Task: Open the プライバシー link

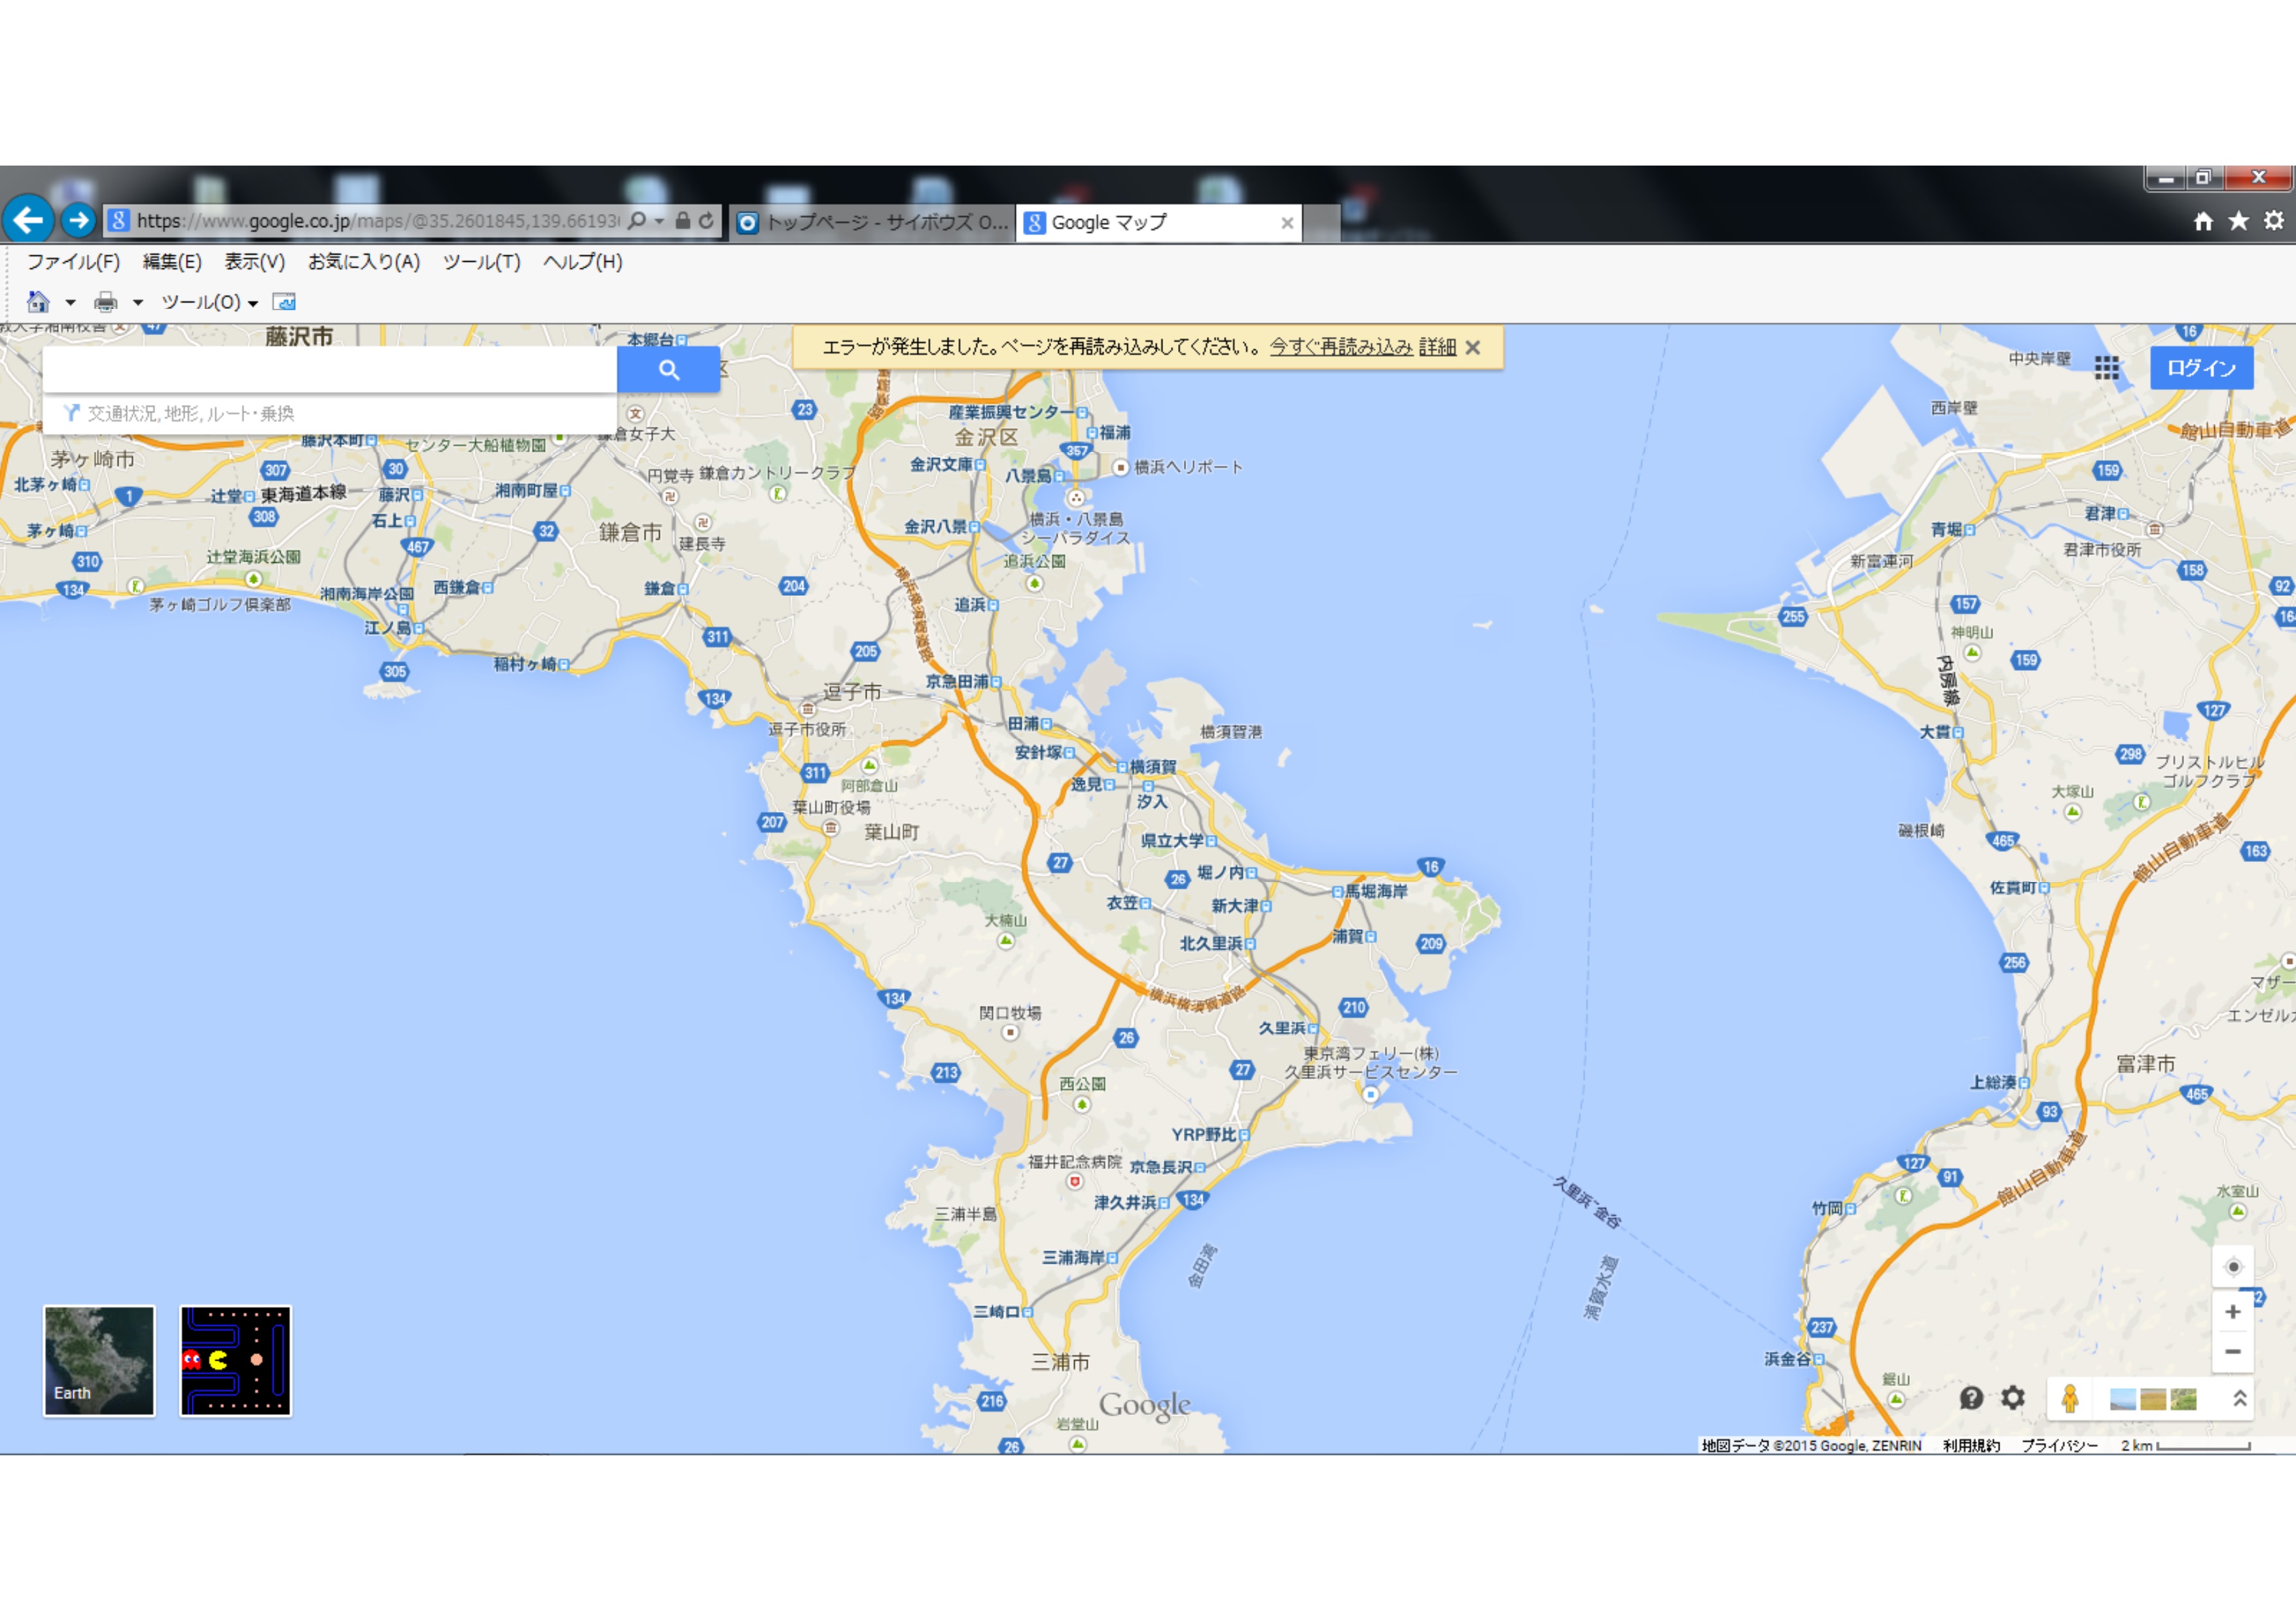Action: pos(2059,1445)
